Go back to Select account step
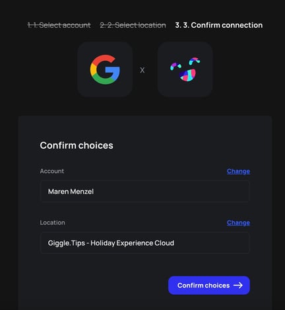The height and width of the screenshot is (310, 285). coord(59,25)
